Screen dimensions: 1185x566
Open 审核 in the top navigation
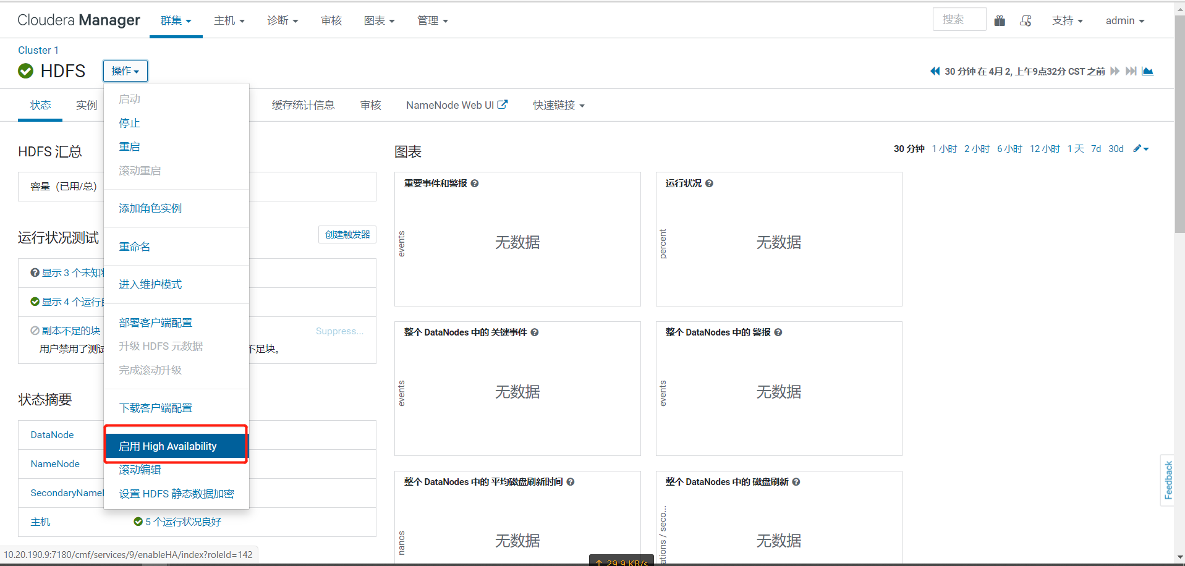coord(331,20)
